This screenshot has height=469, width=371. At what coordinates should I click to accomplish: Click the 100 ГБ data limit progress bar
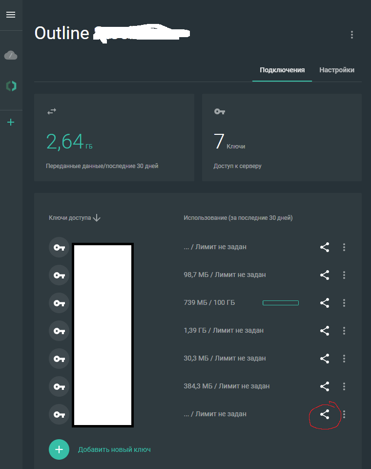[281, 303]
